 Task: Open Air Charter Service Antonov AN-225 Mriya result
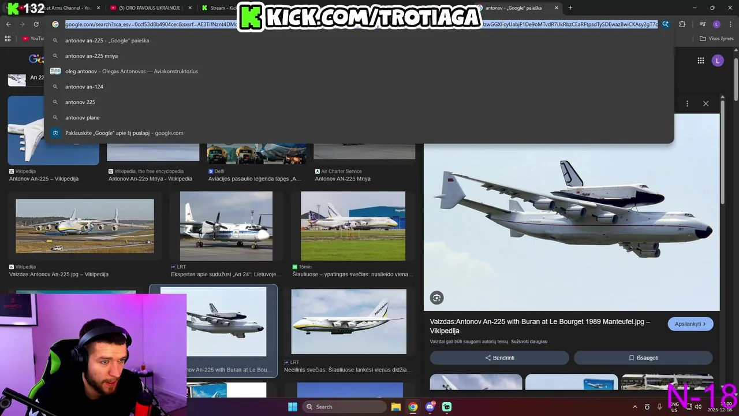click(x=342, y=179)
